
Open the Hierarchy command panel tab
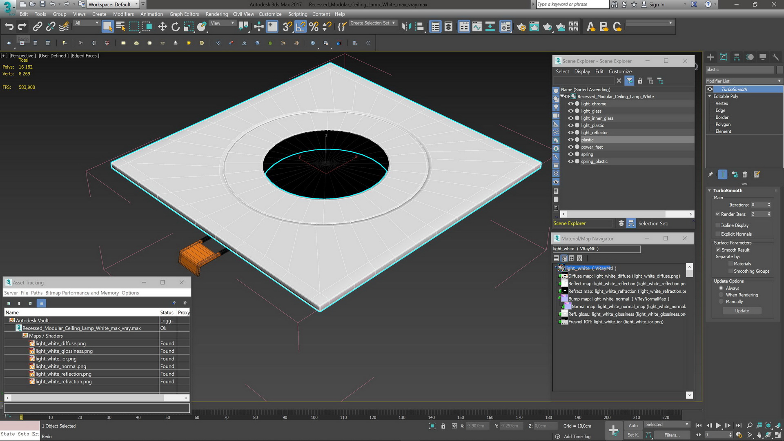[x=737, y=57]
